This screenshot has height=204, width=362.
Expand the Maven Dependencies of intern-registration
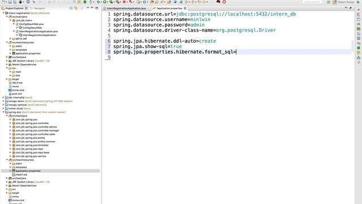pos(7,65)
